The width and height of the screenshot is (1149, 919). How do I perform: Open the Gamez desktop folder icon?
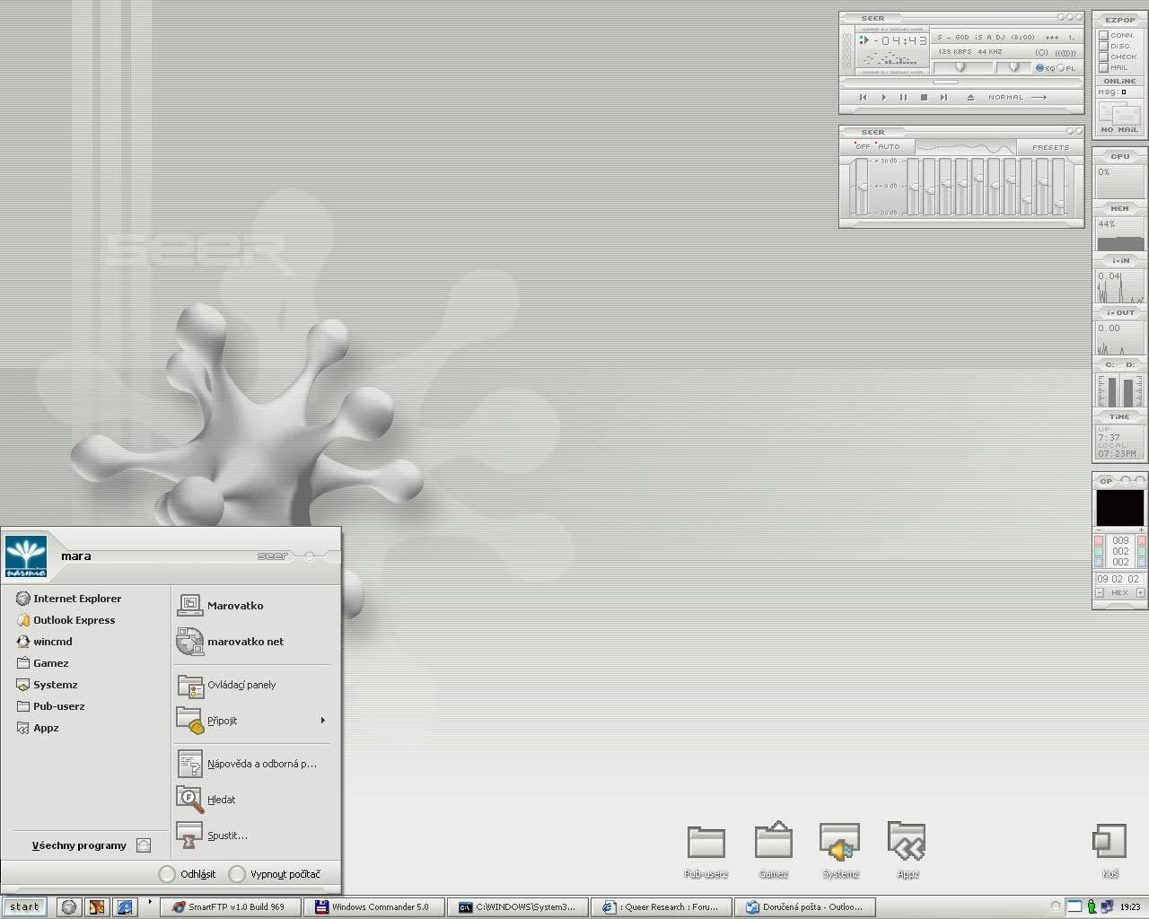click(x=774, y=840)
